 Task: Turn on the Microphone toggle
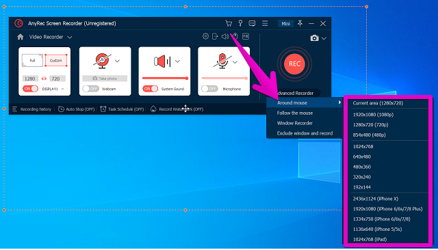click(209, 89)
